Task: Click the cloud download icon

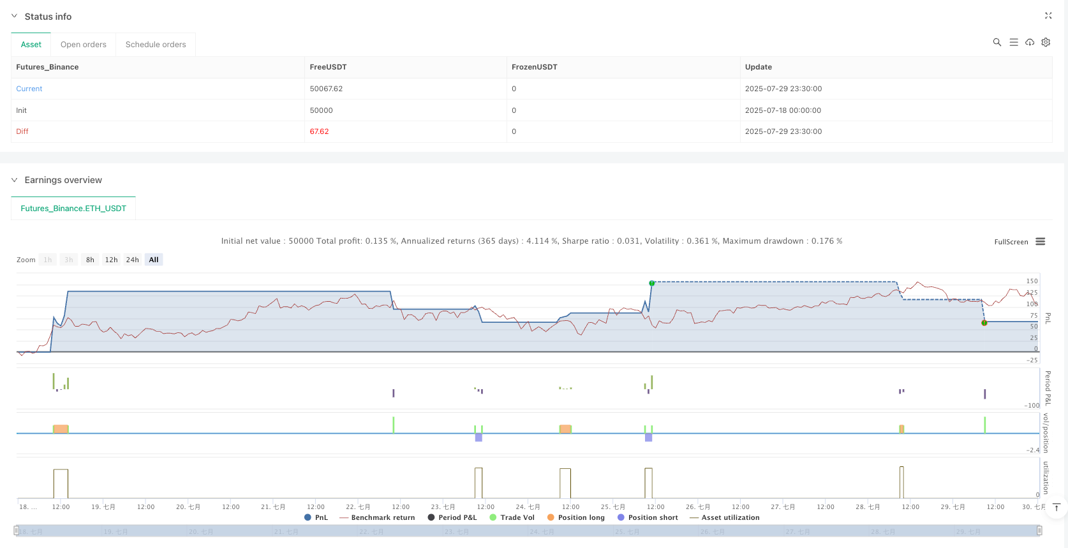Action: tap(1030, 42)
